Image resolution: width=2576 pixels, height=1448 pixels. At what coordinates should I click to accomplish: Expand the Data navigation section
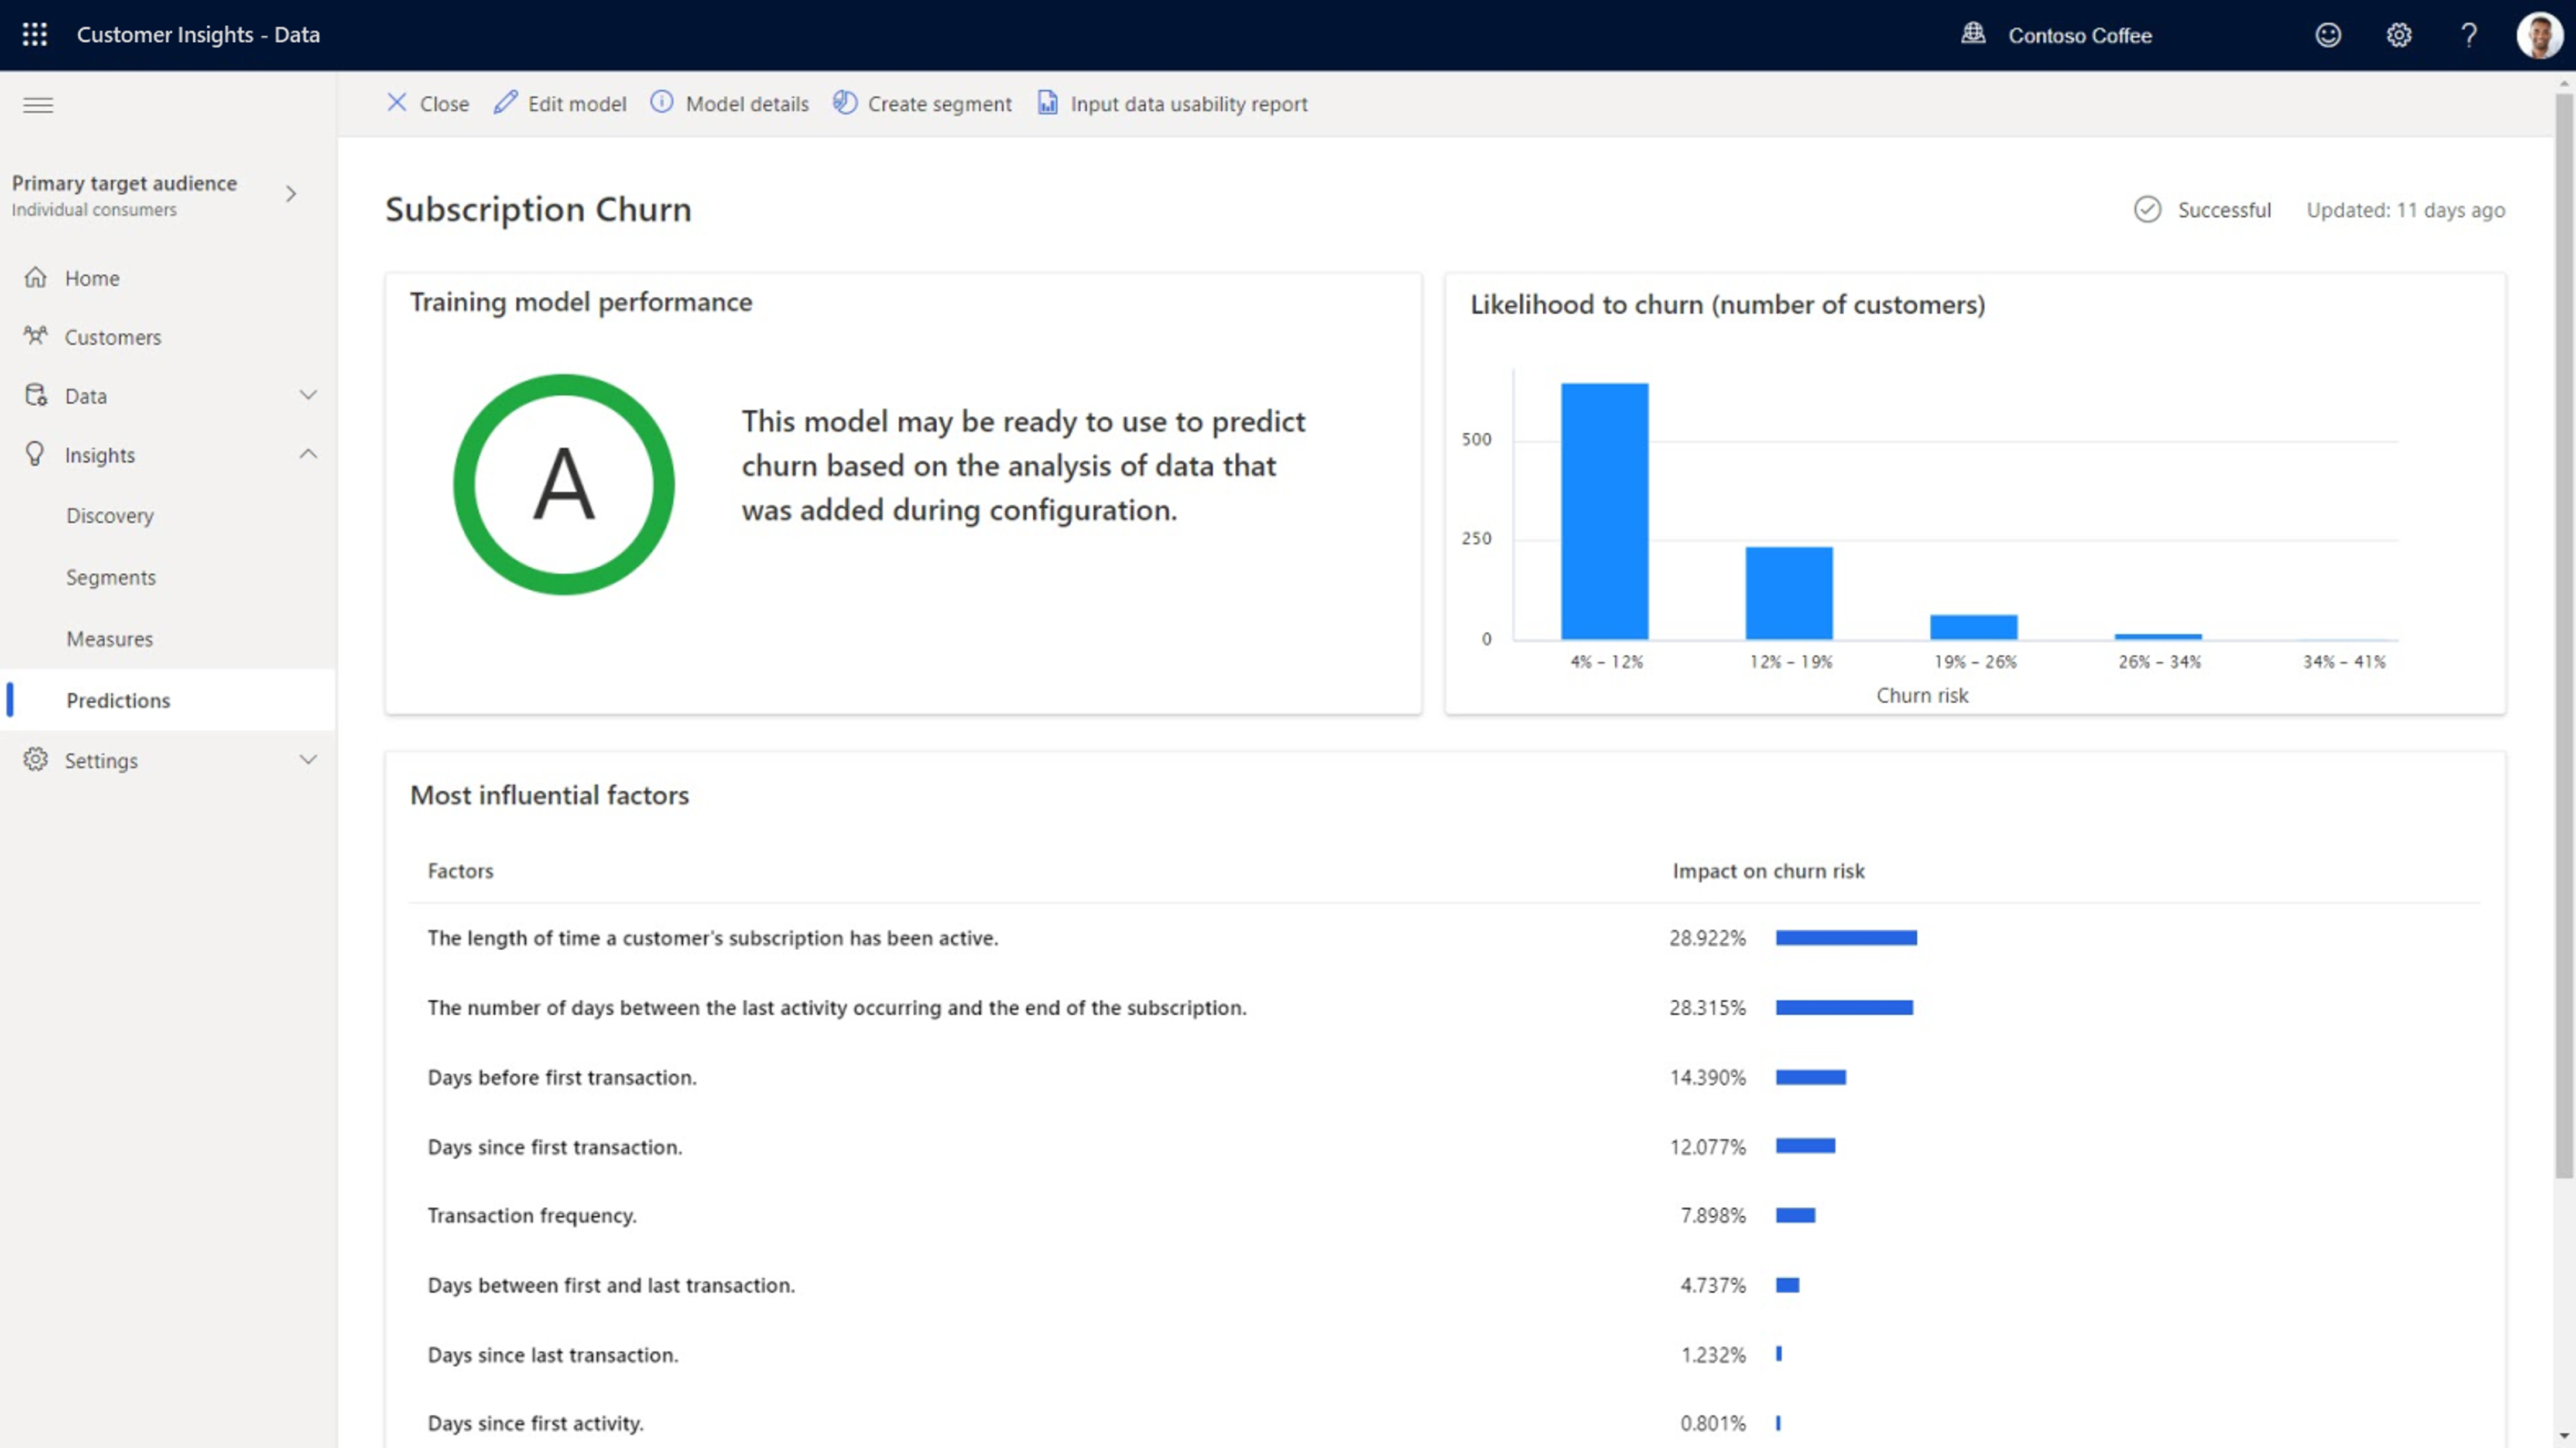[x=308, y=395]
